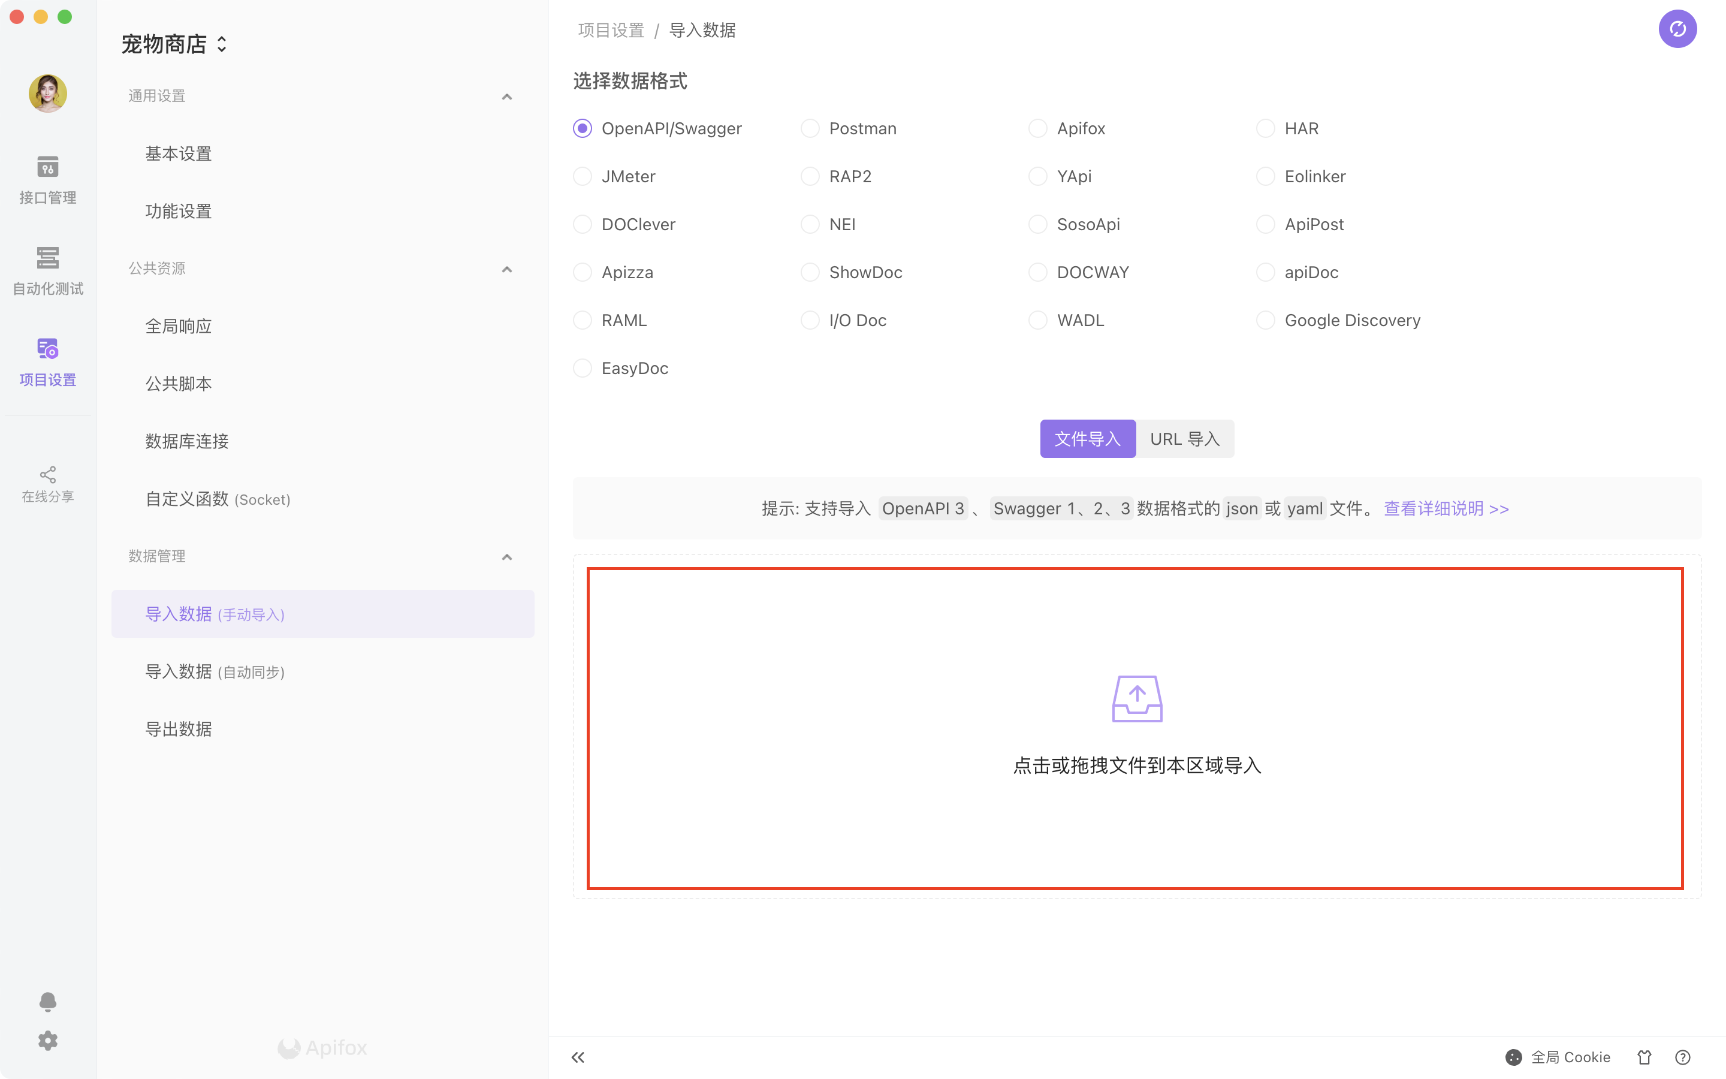This screenshot has height=1079, width=1726.
Task: Collapse the sidebar with the double-chevron icon
Action: [x=578, y=1057]
